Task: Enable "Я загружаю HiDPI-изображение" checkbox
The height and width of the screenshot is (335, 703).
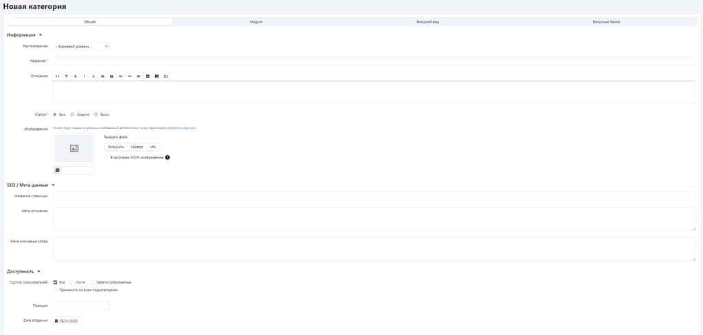Action: pos(106,157)
